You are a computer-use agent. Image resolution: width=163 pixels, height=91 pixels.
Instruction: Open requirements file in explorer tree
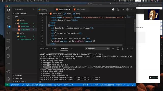point(26,39)
